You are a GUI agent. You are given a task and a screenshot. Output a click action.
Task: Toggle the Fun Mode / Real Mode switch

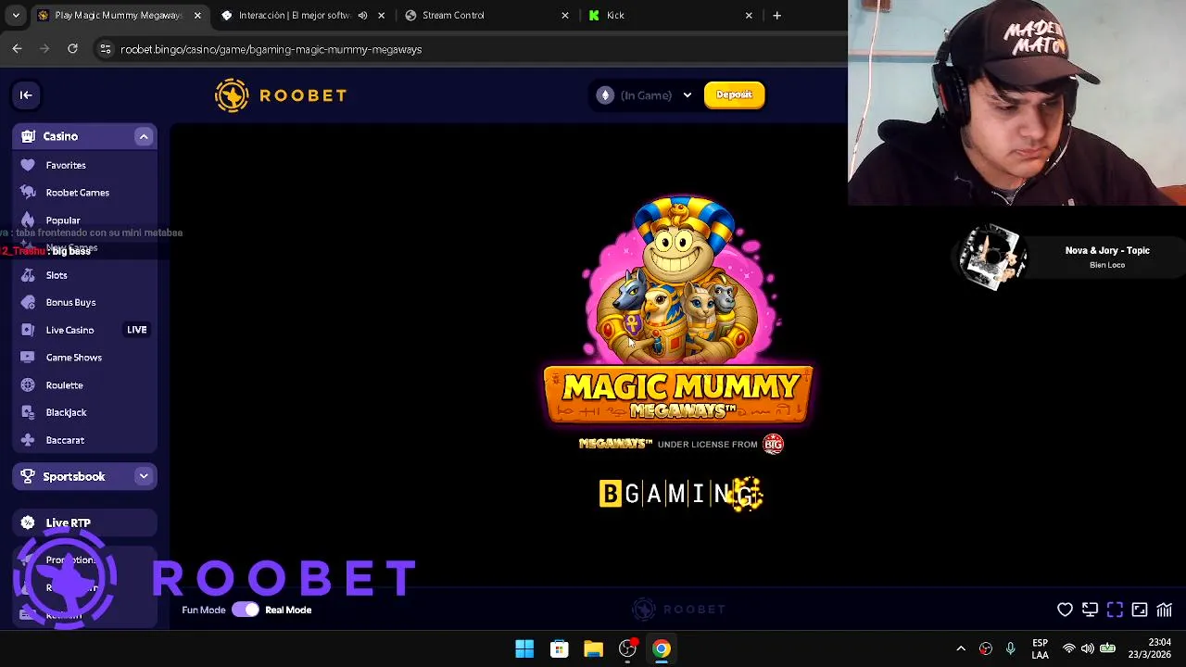coord(246,610)
